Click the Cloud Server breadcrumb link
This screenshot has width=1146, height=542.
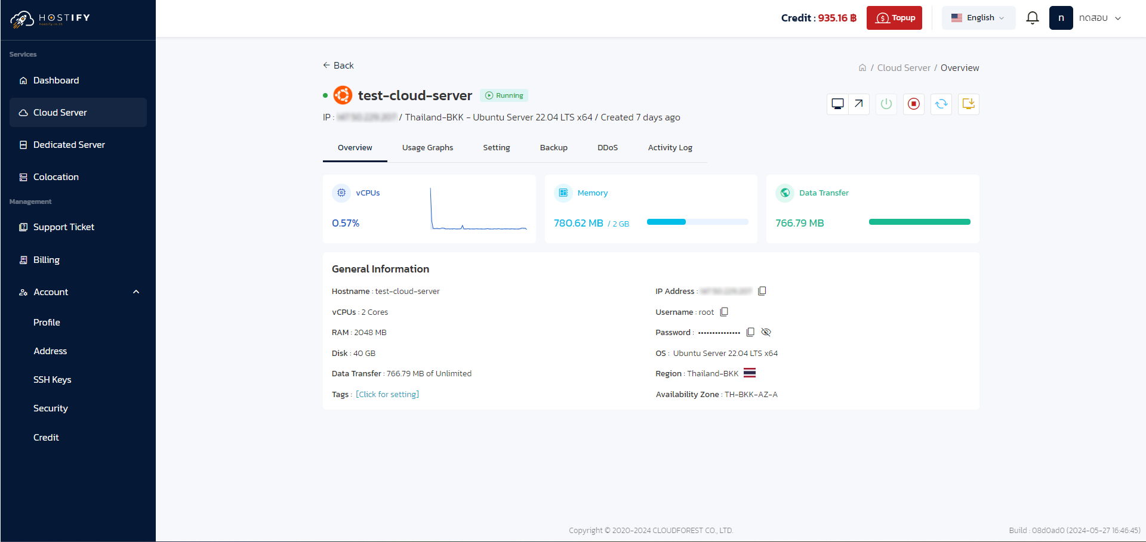904,68
